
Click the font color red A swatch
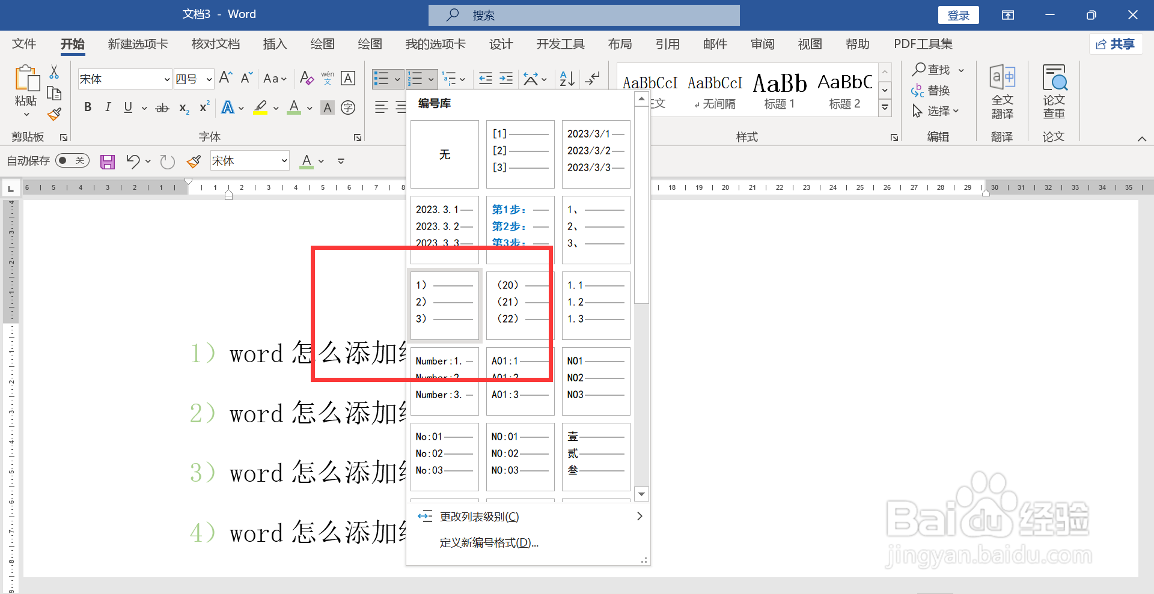coord(294,108)
